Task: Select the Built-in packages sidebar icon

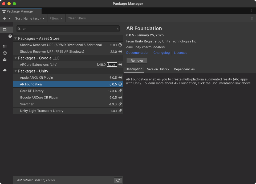Action: (5, 60)
